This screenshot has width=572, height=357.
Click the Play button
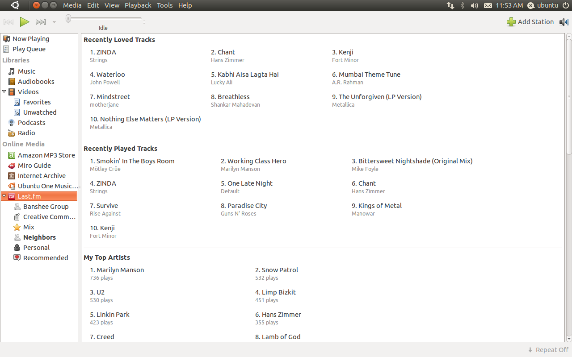pos(25,21)
